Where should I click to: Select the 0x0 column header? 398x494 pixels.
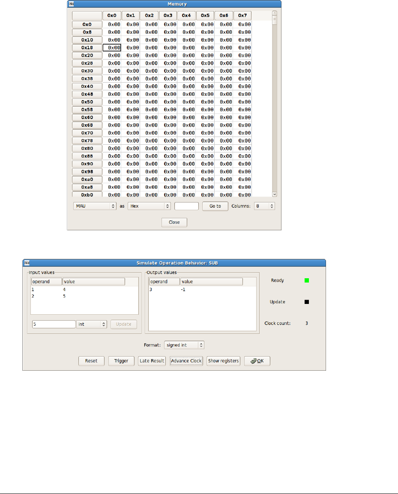pyautogui.click(x=112, y=15)
